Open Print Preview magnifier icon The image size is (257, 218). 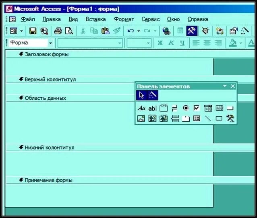tap(69, 31)
